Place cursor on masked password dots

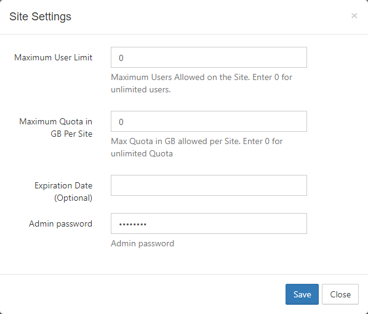(132, 225)
